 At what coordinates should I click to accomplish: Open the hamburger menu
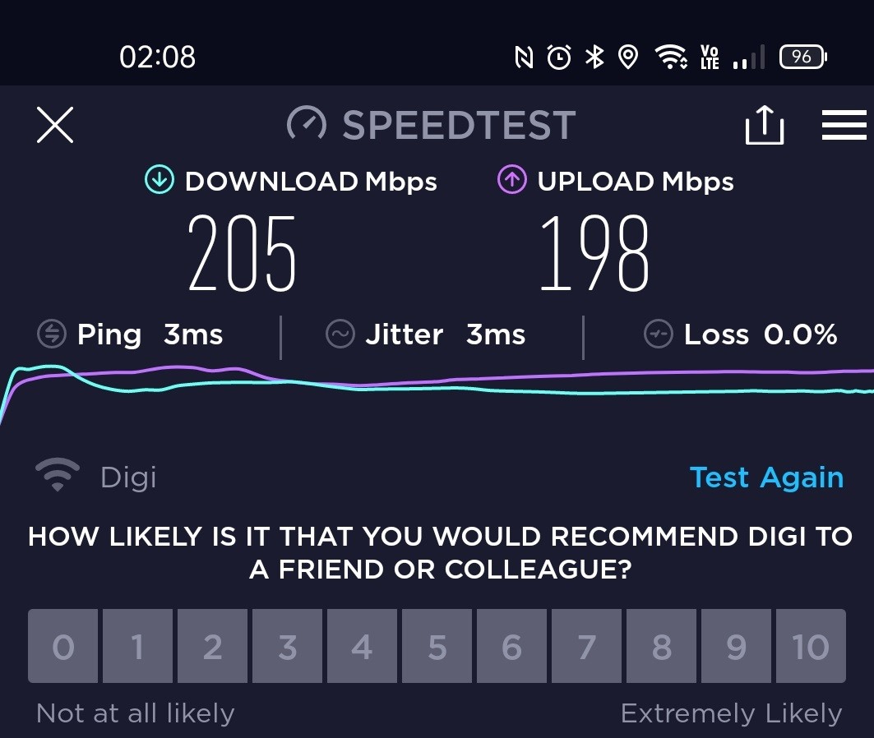click(844, 125)
